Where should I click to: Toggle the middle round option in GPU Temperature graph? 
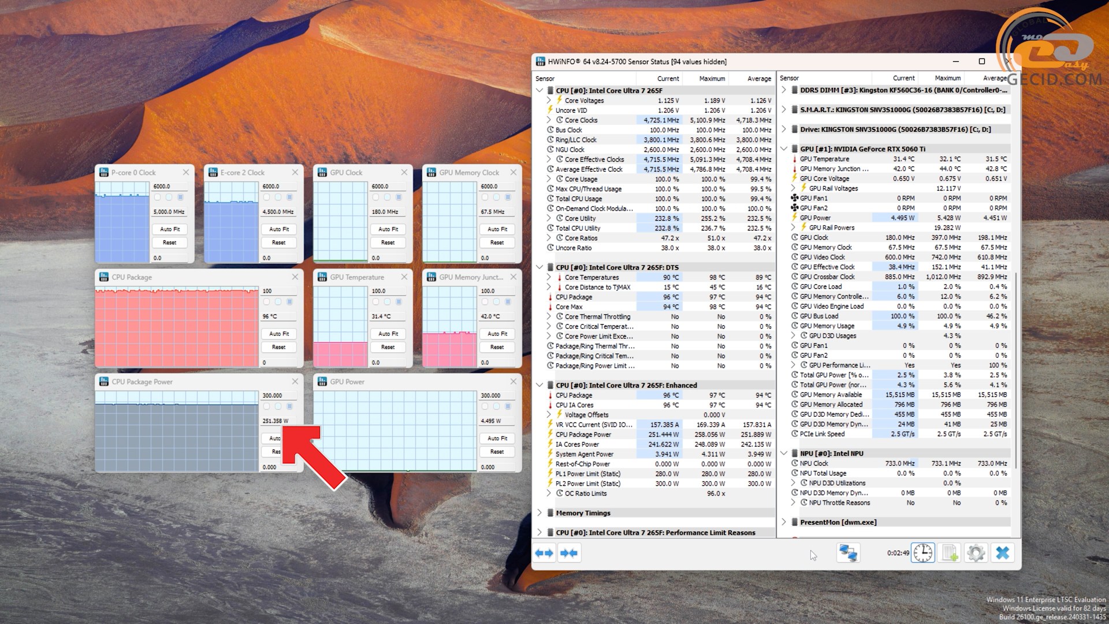pos(387,302)
